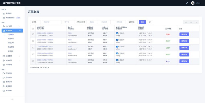Go to 结算列表 in the submenu
This screenshot has height=103, width=205.
point(11,38)
